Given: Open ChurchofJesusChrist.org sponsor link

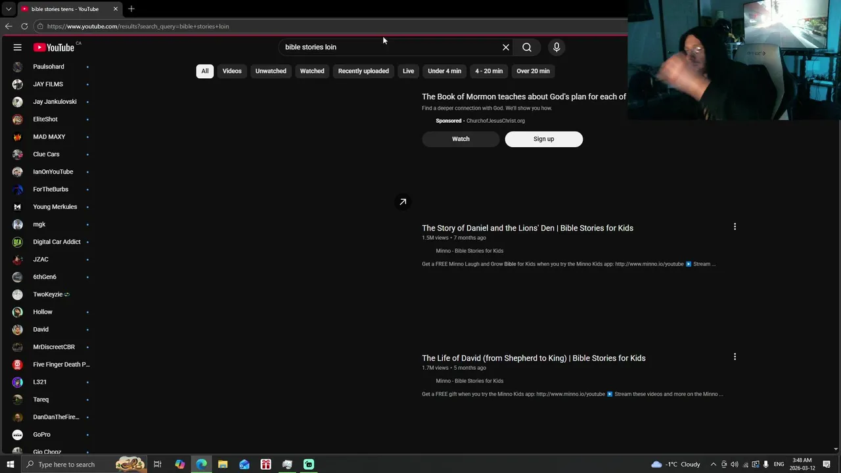Looking at the screenshot, I should point(495,121).
